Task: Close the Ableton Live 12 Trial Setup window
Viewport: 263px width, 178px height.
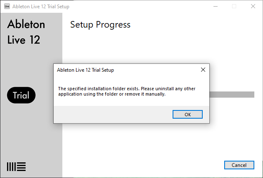Action: (253, 6)
